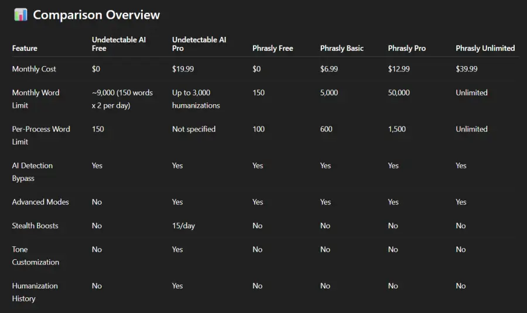
Task: Click $0 under Phrasly Free
Action: point(256,69)
